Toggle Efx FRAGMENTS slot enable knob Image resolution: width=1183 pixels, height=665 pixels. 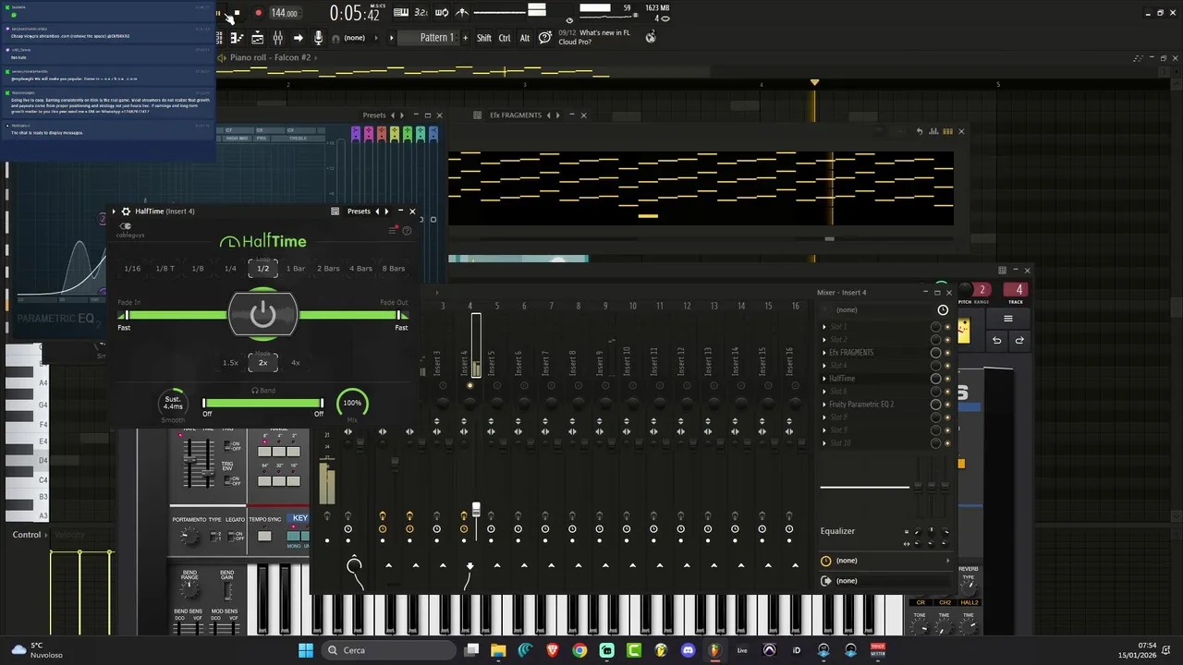[935, 353]
